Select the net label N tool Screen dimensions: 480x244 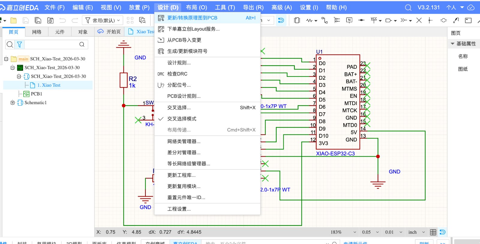[349, 20]
